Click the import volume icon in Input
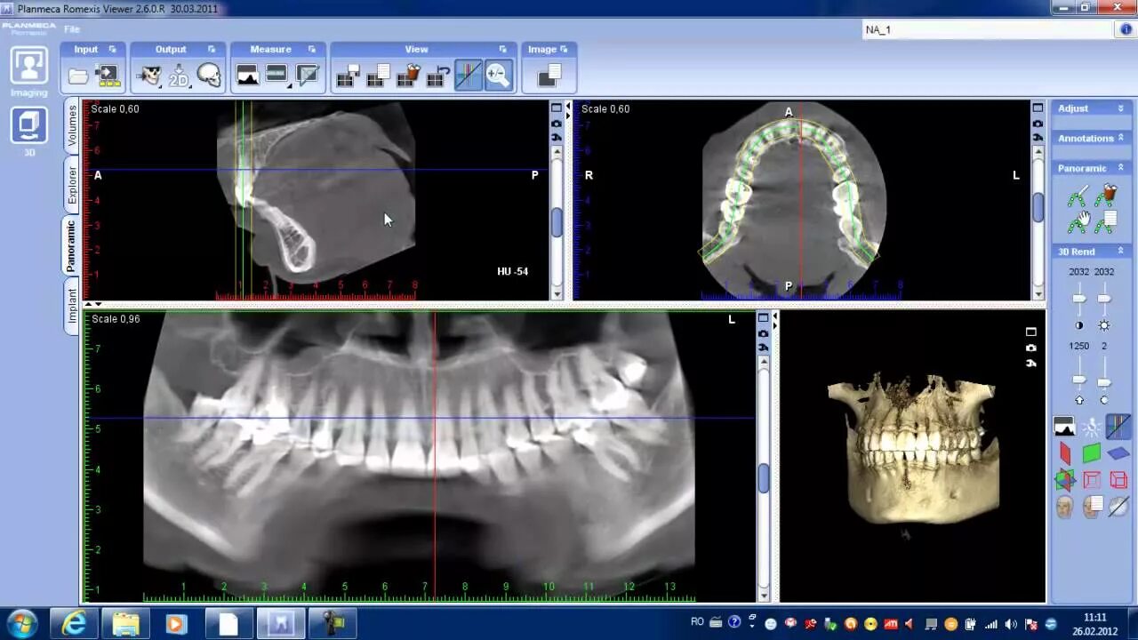The image size is (1138, 640). click(x=108, y=76)
